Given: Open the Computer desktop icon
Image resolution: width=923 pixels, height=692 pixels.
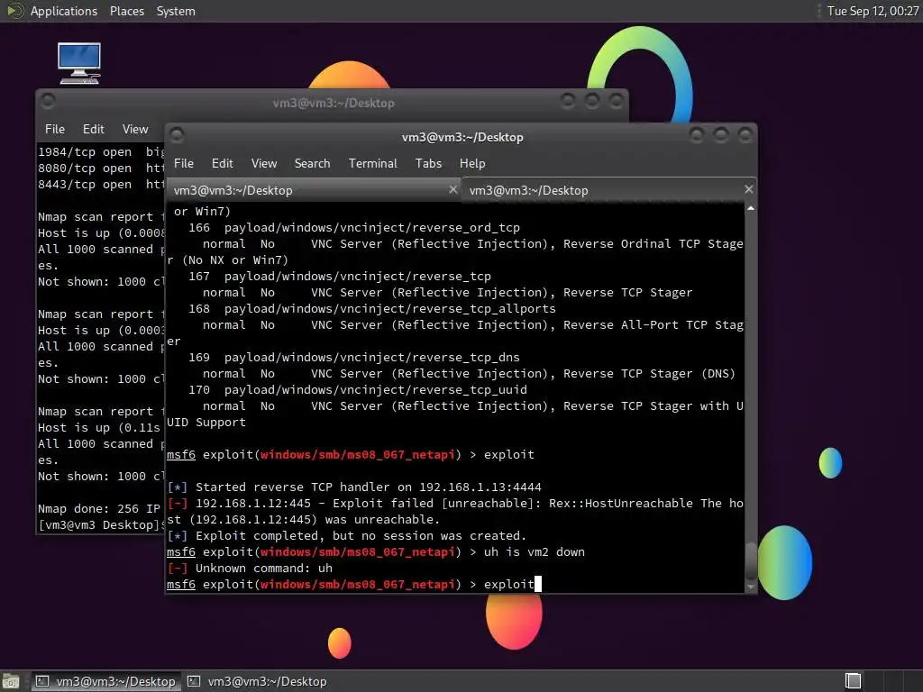Looking at the screenshot, I should [79, 63].
